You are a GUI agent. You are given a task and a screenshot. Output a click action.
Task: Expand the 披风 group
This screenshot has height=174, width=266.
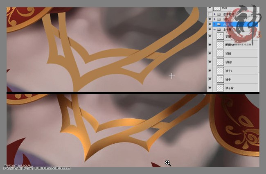pos(214,19)
